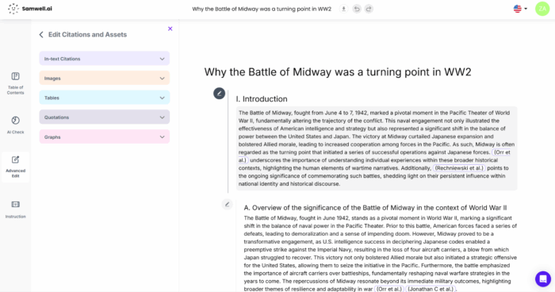
Task: Click the (Orr et al.) citation in Overview paragraph
Action: (389, 289)
